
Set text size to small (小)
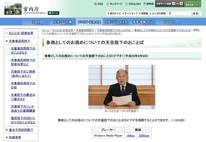174,4
